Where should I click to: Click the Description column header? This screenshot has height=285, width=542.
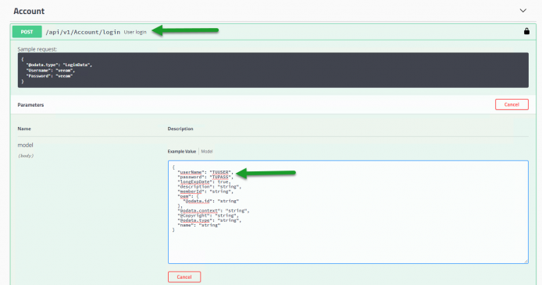pyautogui.click(x=180, y=128)
